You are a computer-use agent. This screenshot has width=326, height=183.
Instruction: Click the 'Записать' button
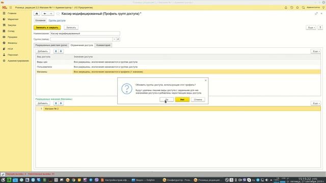pos(71,27)
